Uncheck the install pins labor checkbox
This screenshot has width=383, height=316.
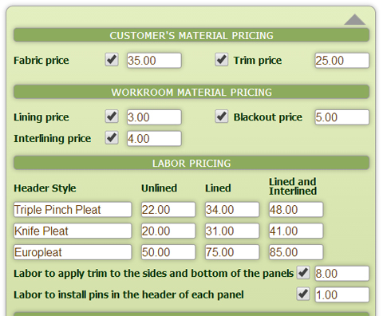pos(303,294)
